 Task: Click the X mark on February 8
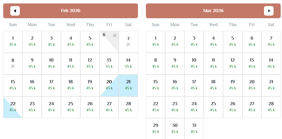13,66
